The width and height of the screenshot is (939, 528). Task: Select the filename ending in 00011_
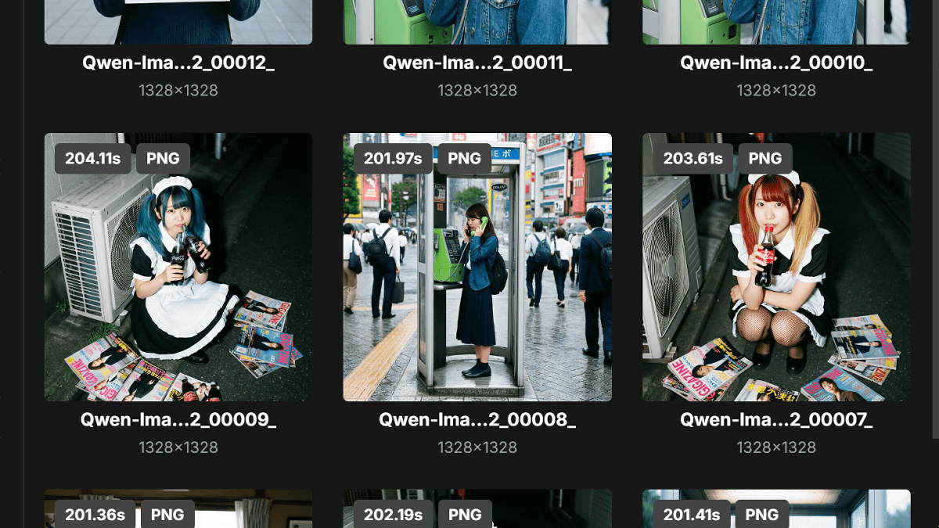click(477, 63)
